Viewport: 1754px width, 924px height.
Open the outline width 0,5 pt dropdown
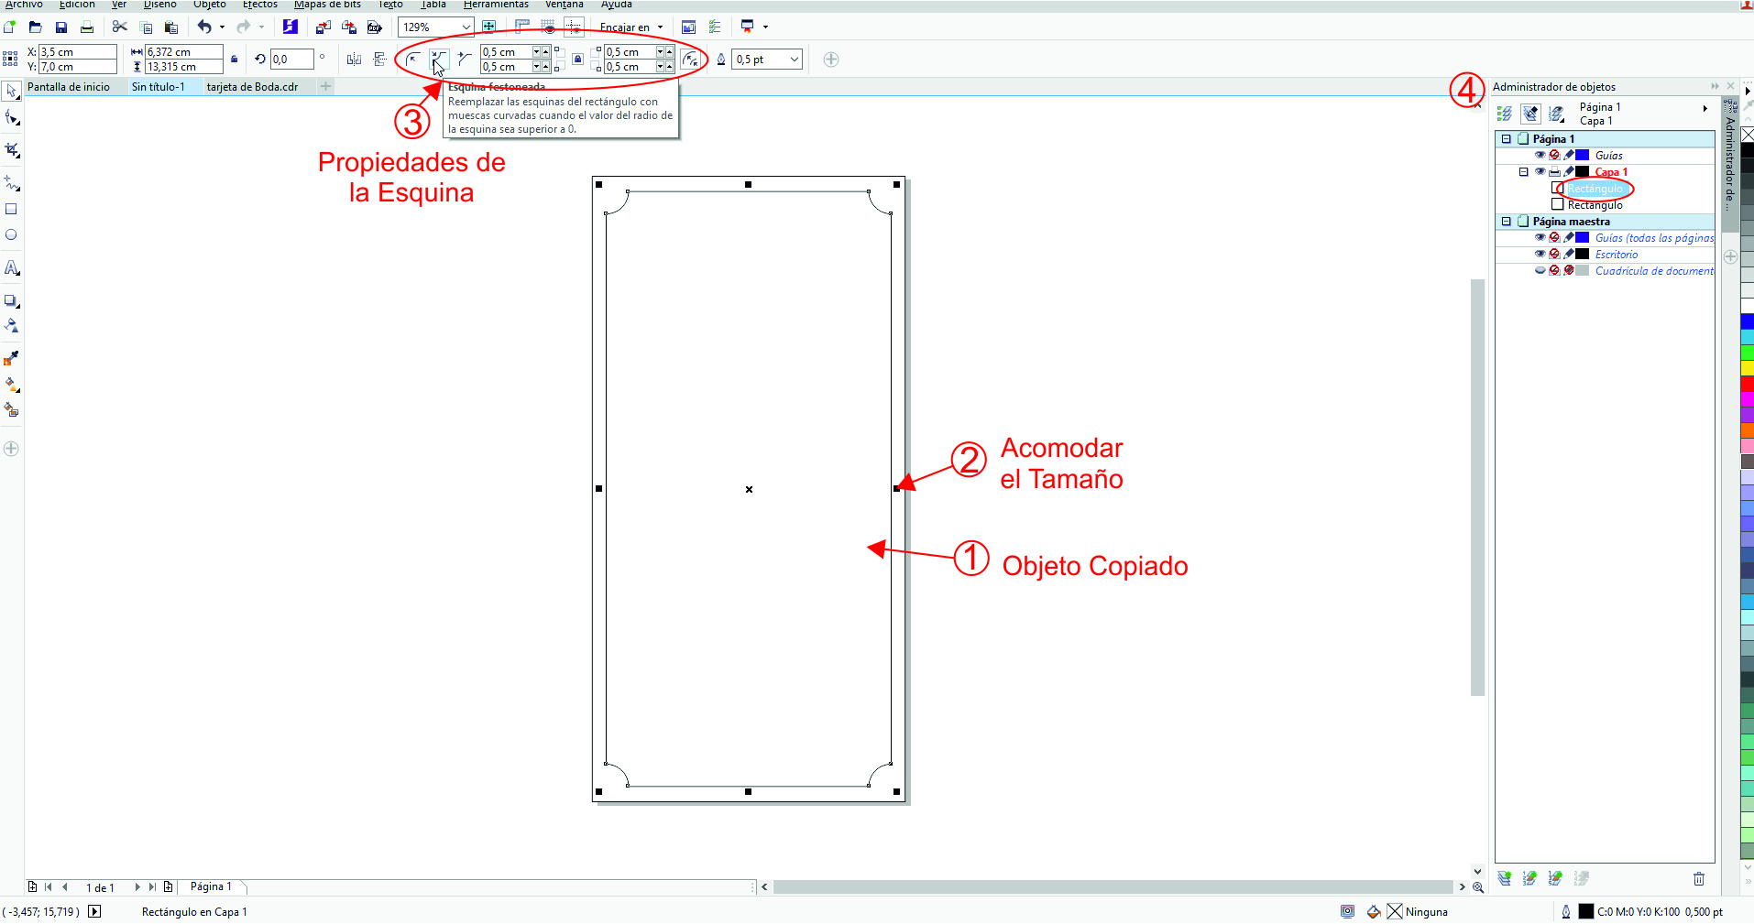(794, 60)
